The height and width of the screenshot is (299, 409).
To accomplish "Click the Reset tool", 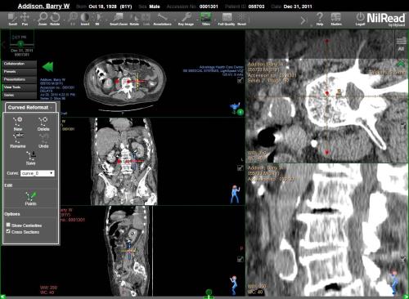I will tap(241, 19).
